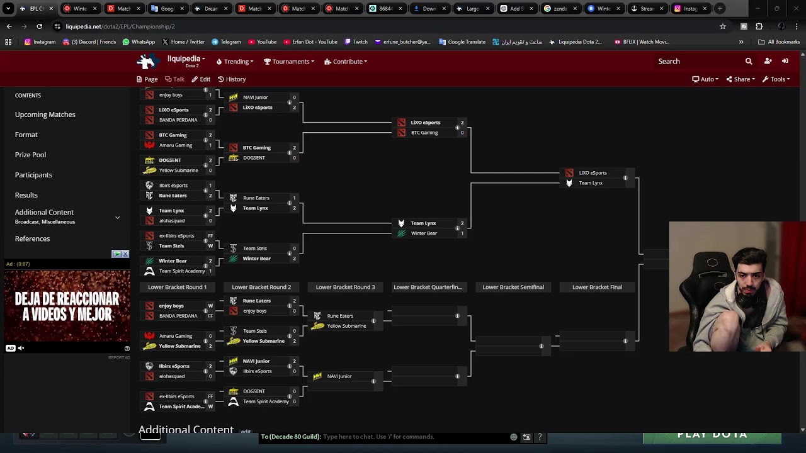Select the Page tab
806x453 pixels.
[x=147, y=79]
